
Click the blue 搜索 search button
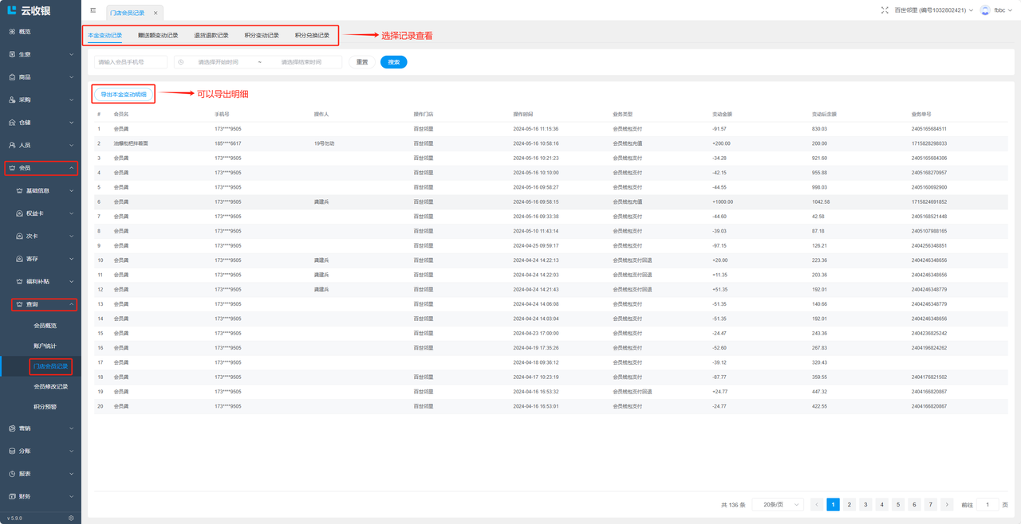(x=393, y=62)
